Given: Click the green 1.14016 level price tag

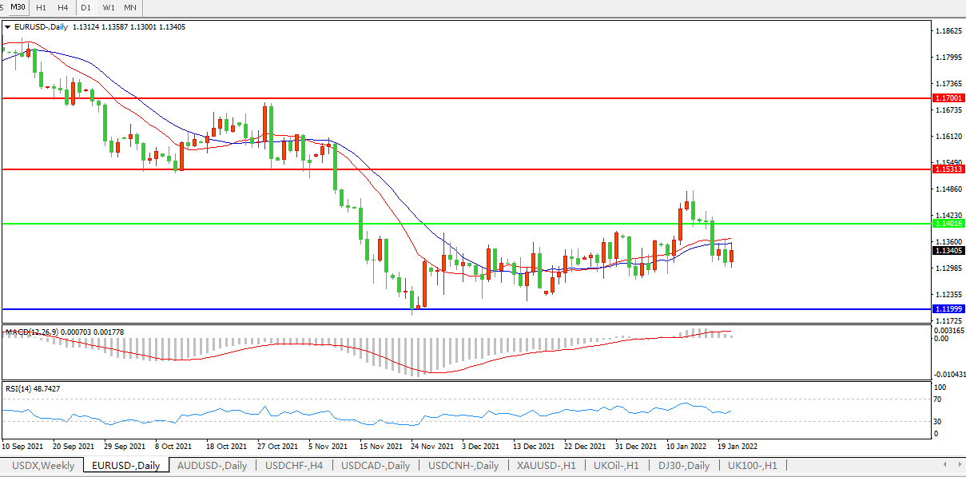Looking at the screenshot, I should [948, 225].
